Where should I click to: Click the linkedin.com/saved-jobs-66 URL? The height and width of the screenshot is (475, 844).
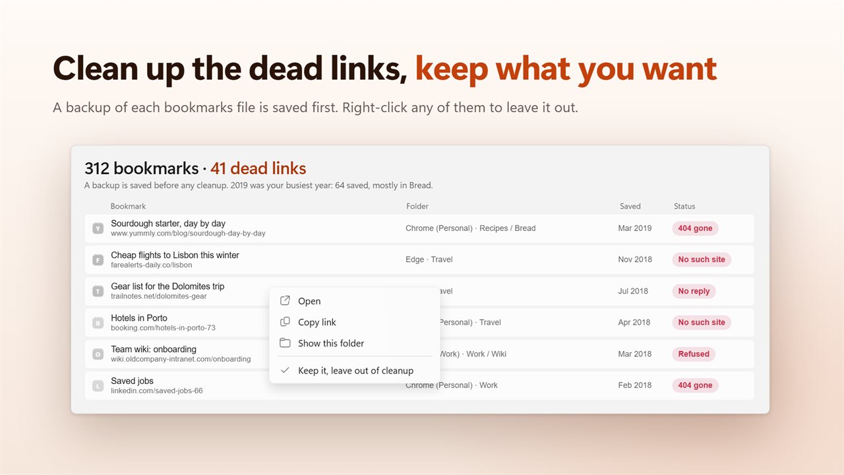point(157,391)
